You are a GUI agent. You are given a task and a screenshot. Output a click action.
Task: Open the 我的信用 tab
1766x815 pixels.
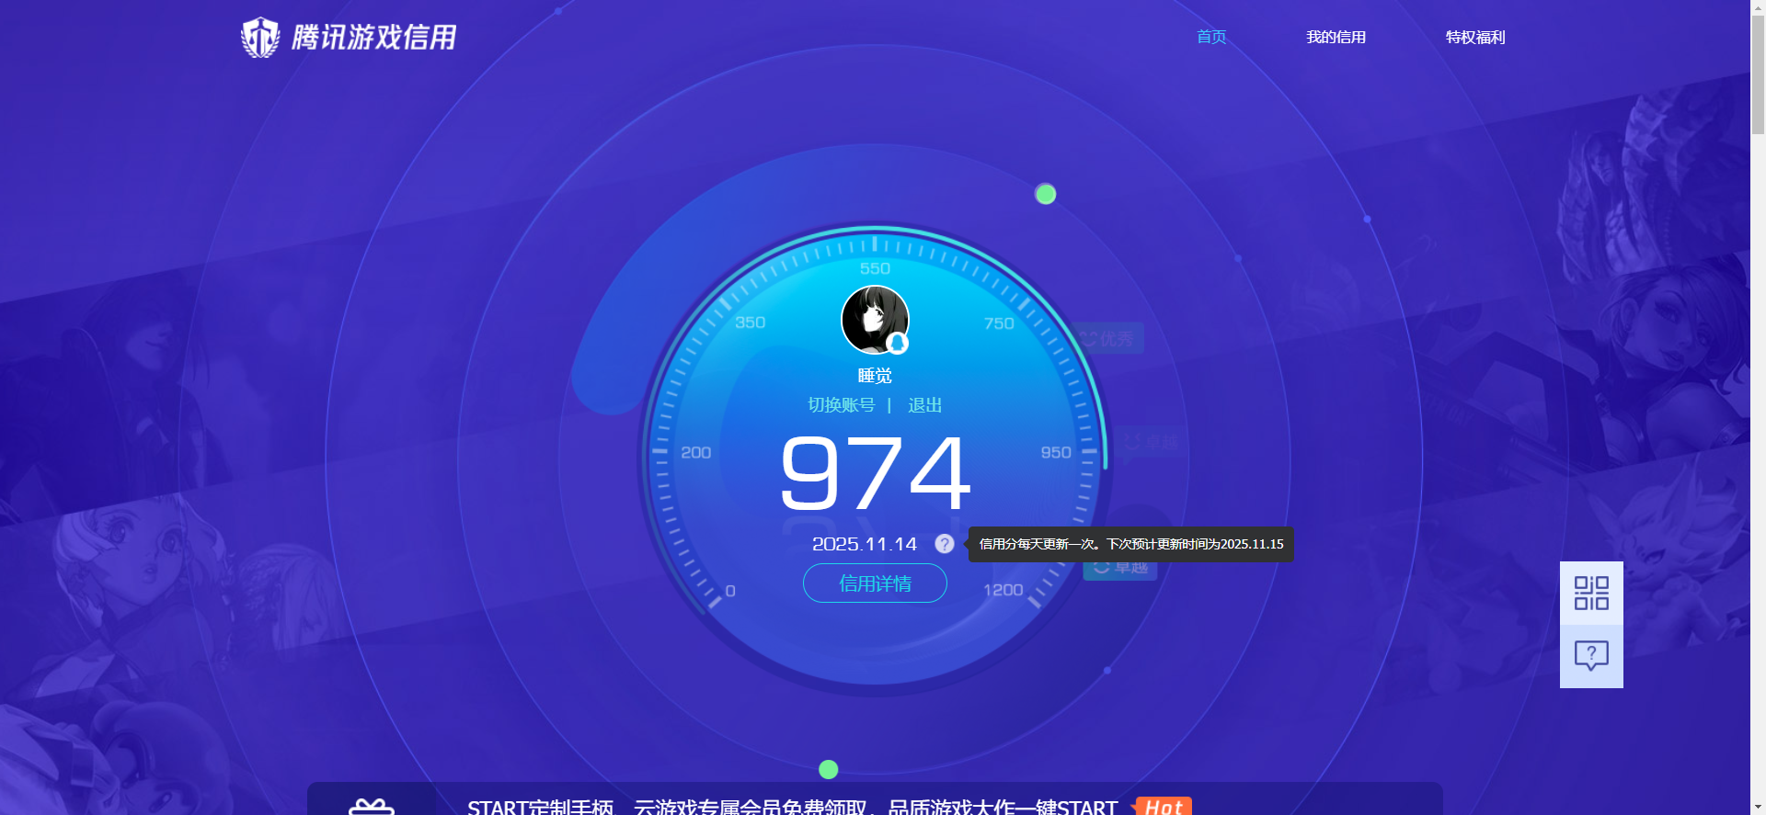coord(1336,37)
